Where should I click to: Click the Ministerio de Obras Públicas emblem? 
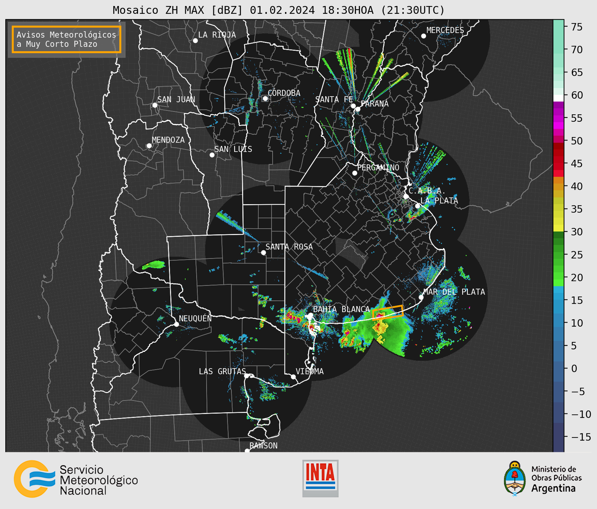pyautogui.click(x=515, y=479)
